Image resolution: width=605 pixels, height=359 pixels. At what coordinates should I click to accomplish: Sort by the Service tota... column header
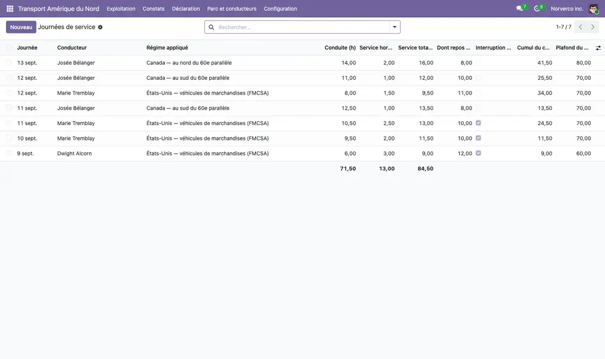click(x=415, y=48)
